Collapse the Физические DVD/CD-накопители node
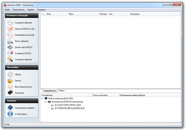The image size is (186, 130). pyautogui.click(x=45, y=102)
